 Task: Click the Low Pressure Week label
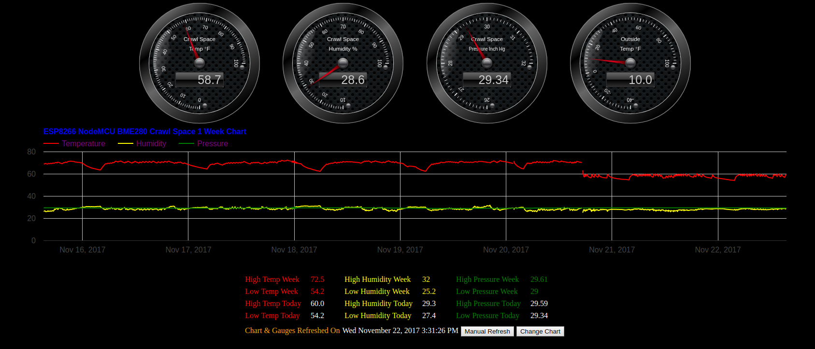pos(487,292)
